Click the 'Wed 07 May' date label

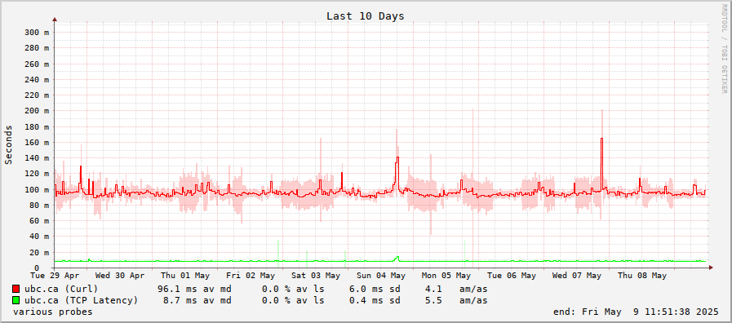point(577,276)
